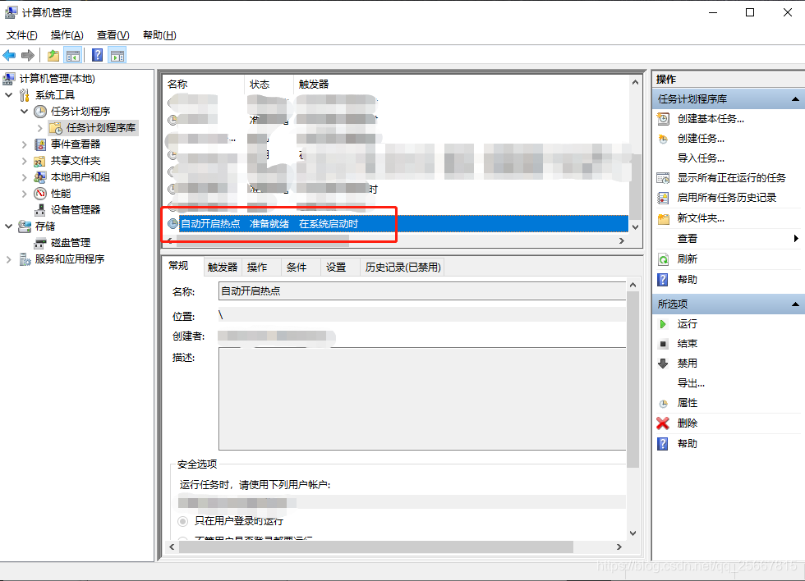Click the 创建基本任务 icon in the actions pane

coord(664,119)
